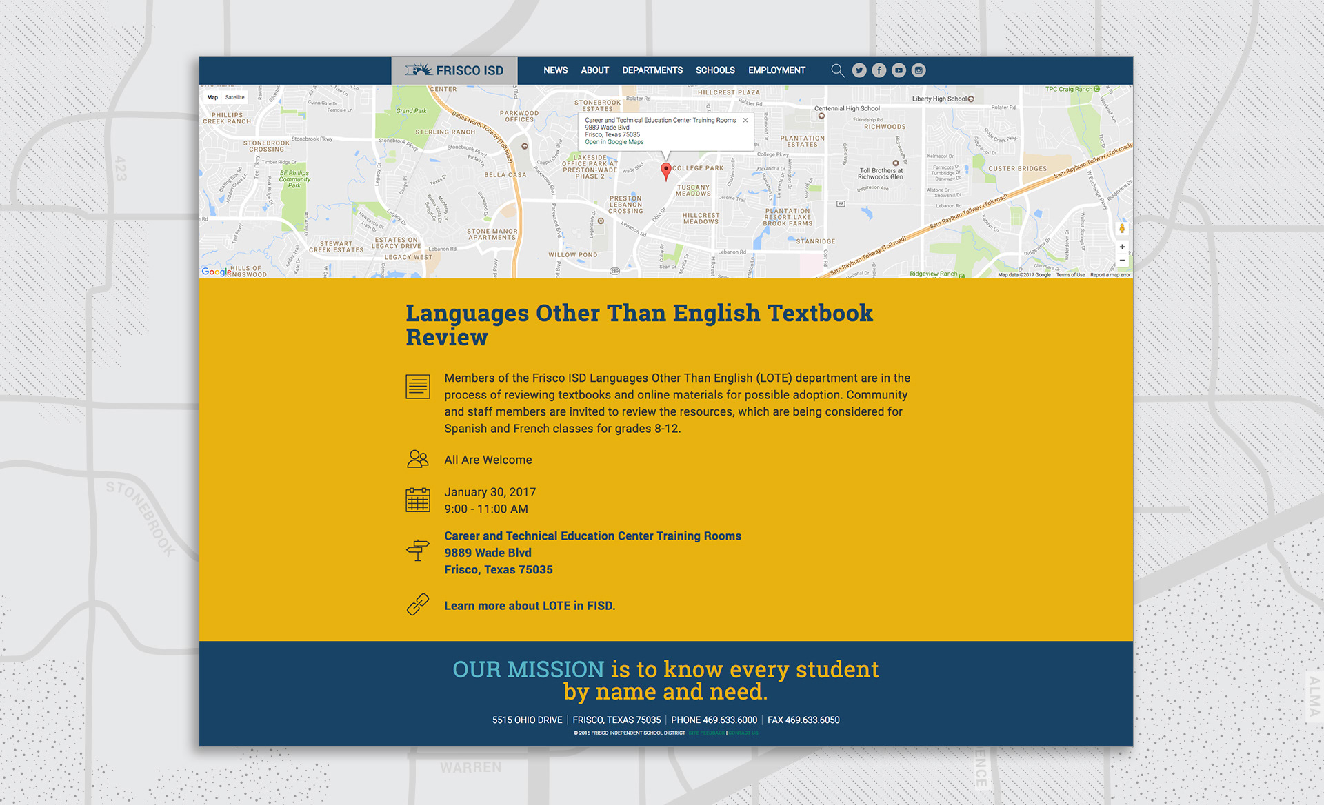Select the Map view type
This screenshot has height=805, width=1324.
[x=212, y=97]
